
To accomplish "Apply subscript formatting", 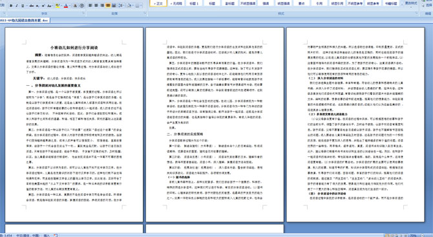I will coord(37,6).
